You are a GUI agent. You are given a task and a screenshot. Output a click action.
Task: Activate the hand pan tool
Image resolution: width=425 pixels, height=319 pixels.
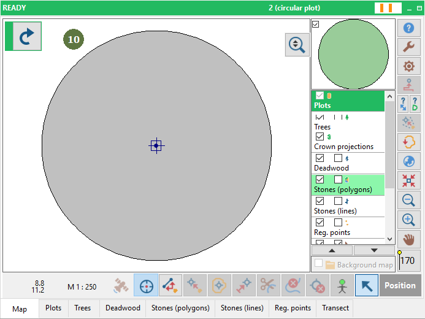(x=408, y=240)
